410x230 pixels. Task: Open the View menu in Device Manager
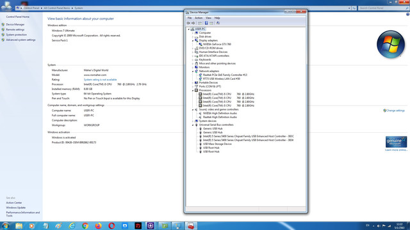pos(208,18)
